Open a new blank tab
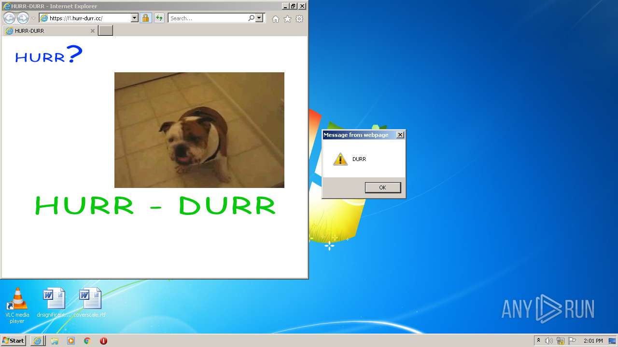This screenshot has height=347, width=618. (105, 31)
